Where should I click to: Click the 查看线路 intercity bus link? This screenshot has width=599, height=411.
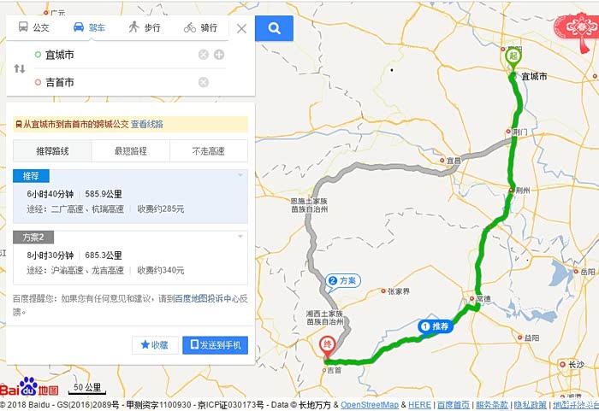point(147,124)
